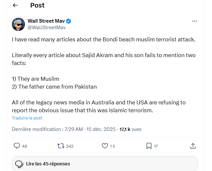Like the post with the heart icon

pos(105,146)
